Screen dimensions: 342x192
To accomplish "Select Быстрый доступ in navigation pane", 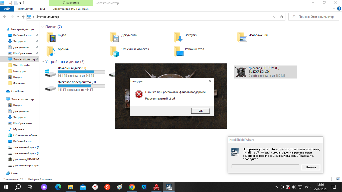I will pyautogui.click(x=22, y=29).
